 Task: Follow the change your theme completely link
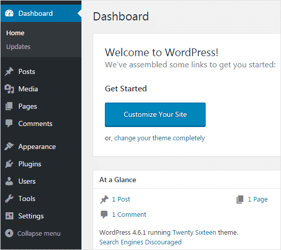(x=159, y=138)
